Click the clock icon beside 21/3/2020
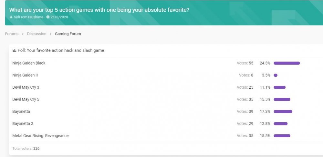This screenshot has height=157, width=323. [x=48, y=17]
